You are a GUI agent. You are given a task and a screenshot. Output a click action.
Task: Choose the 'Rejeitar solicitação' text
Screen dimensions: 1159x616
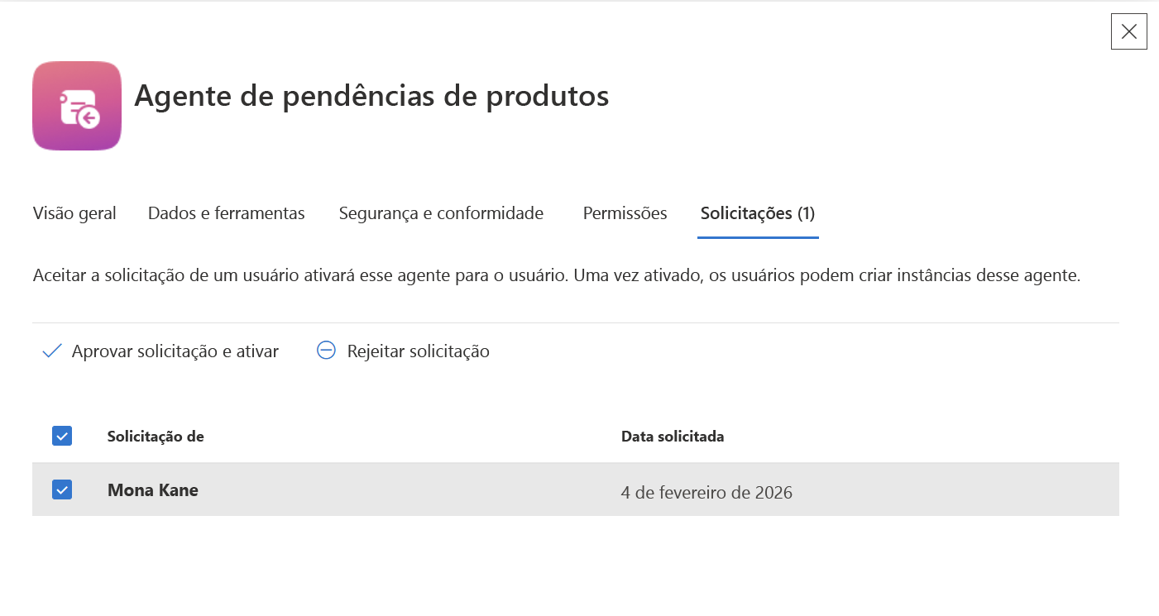(419, 351)
